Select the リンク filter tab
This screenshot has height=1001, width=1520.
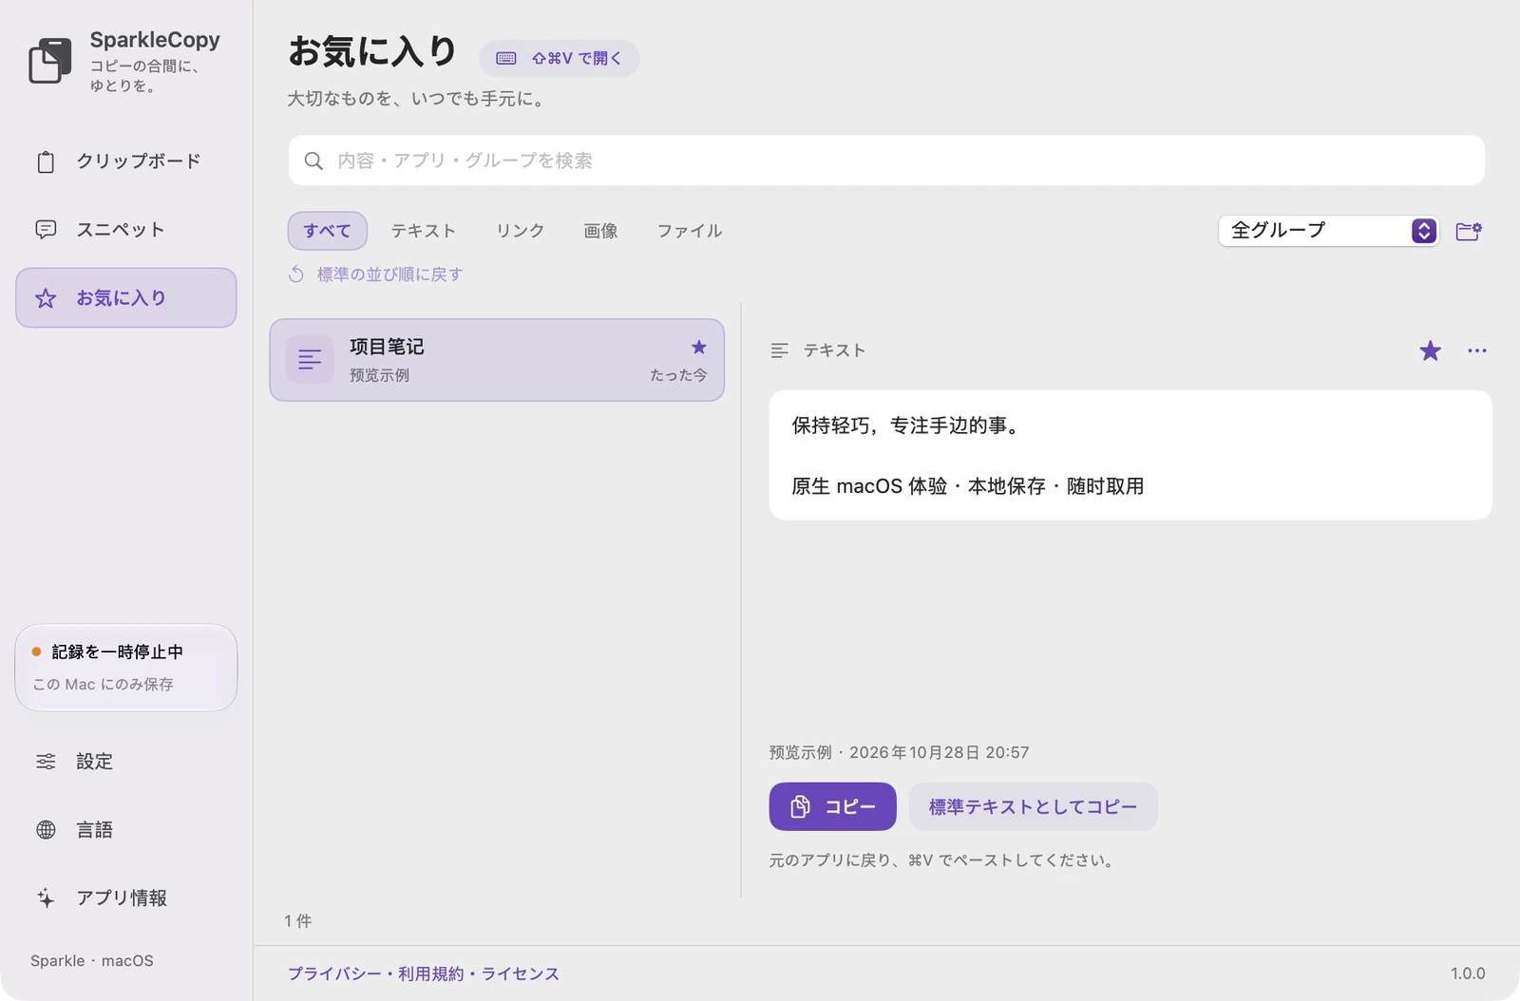click(x=521, y=231)
